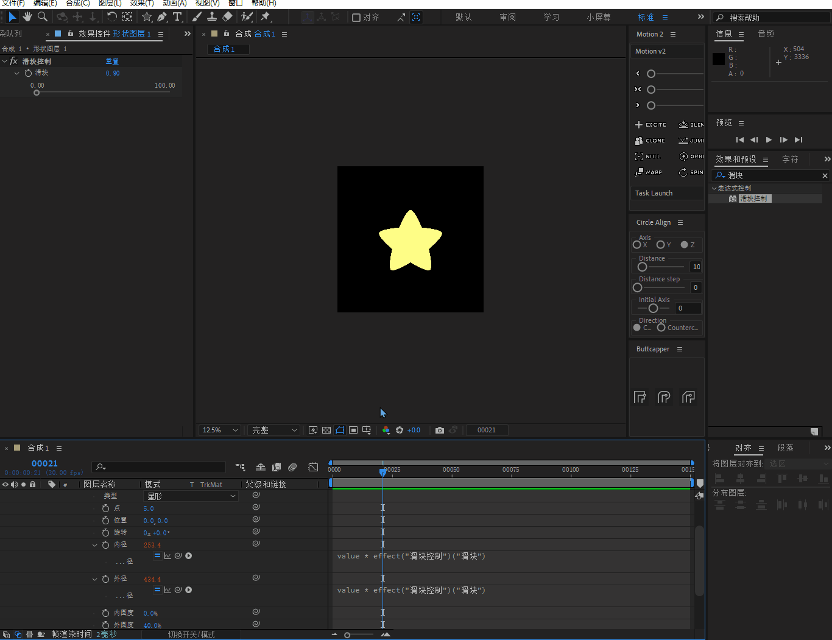Click the Task Launch button

point(654,193)
